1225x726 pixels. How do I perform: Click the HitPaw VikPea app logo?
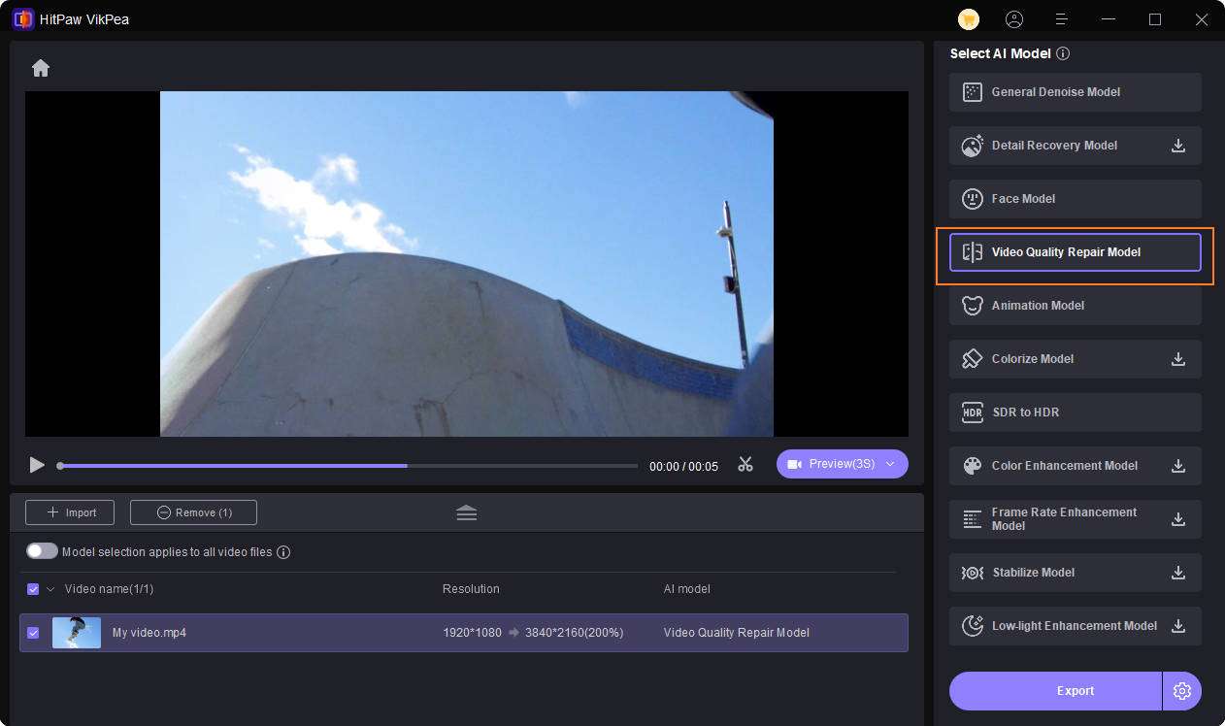coord(23,19)
